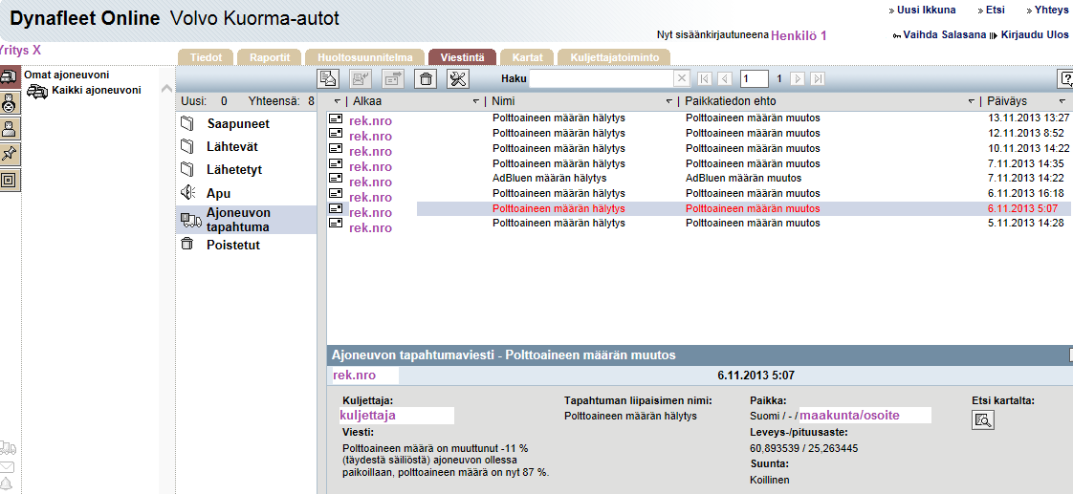Open sort arrow just left of Nimi header

(x=476, y=101)
